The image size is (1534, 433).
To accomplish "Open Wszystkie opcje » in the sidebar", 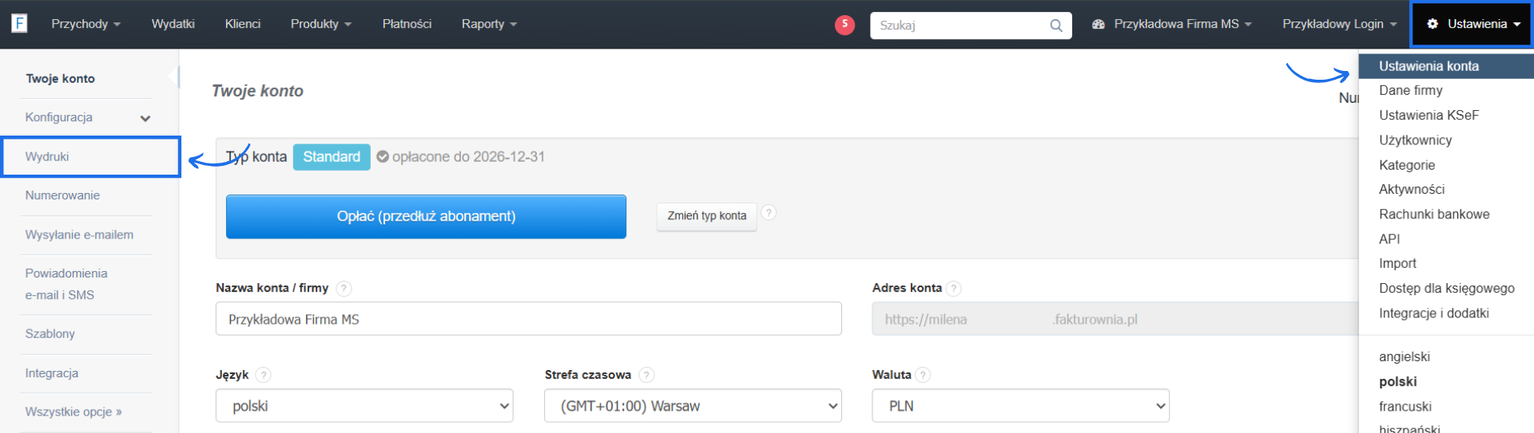I will tap(74, 412).
